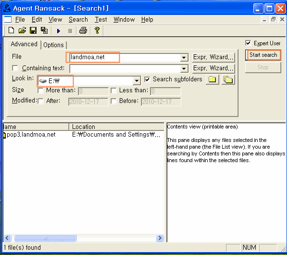Open the Search menu

pyautogui.click(x=78, y=19)
